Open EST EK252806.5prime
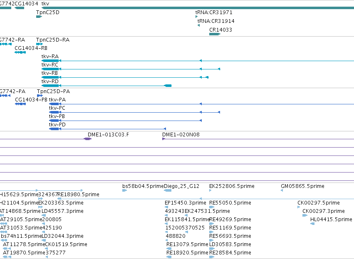This screenshot has width=354, height=259. [232, 186]
